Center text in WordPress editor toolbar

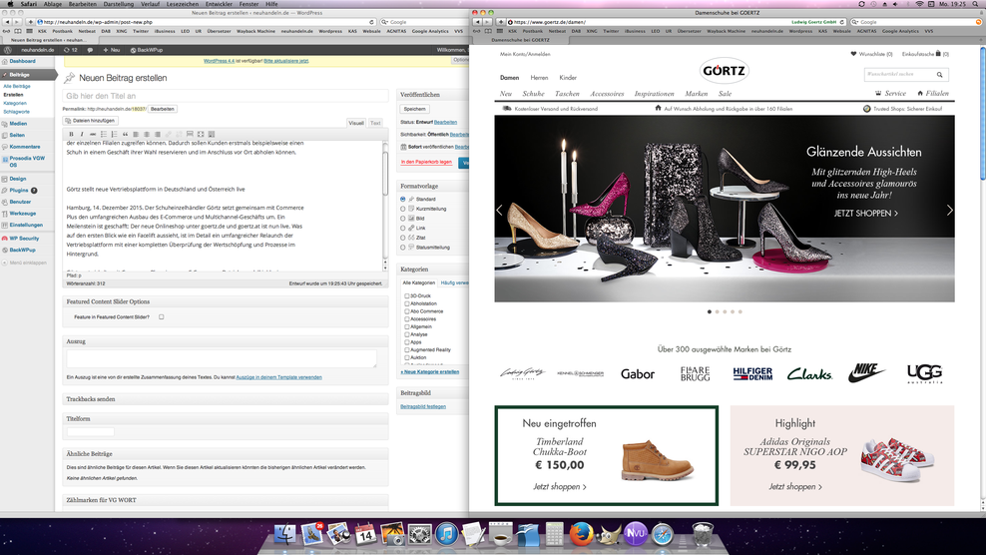[x=147, y=134]
